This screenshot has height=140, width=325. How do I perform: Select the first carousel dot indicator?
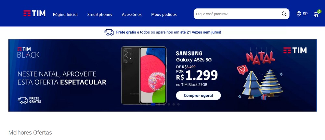click(x=147, y=104)
